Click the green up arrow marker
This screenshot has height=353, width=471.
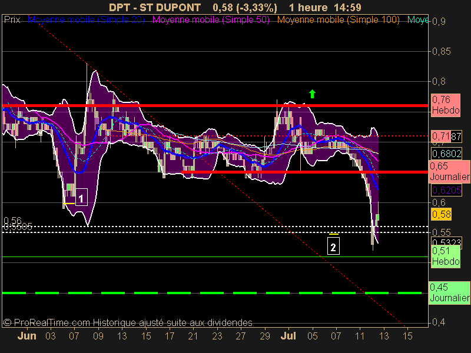[312, 94]
